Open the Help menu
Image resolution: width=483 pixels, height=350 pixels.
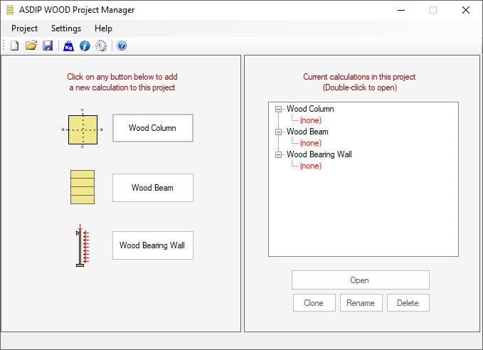point(103,28)
